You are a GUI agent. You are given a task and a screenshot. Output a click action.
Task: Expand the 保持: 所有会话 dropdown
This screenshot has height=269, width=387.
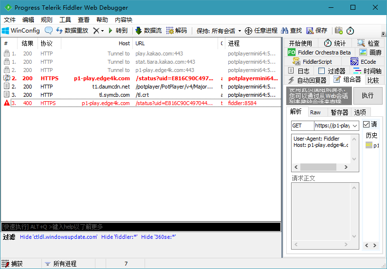click(240, 31)
